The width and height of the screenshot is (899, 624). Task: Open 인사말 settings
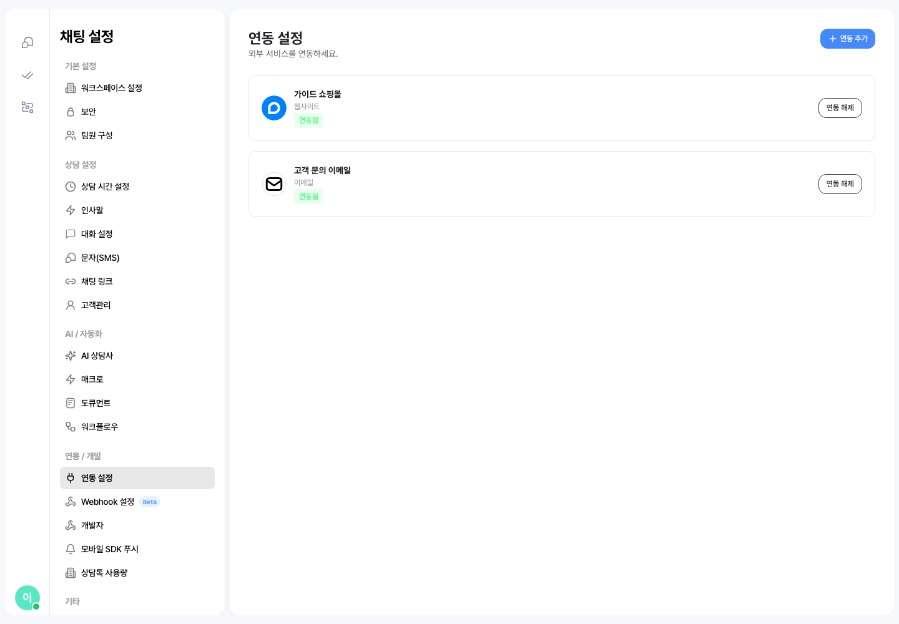tap(137, 210)
